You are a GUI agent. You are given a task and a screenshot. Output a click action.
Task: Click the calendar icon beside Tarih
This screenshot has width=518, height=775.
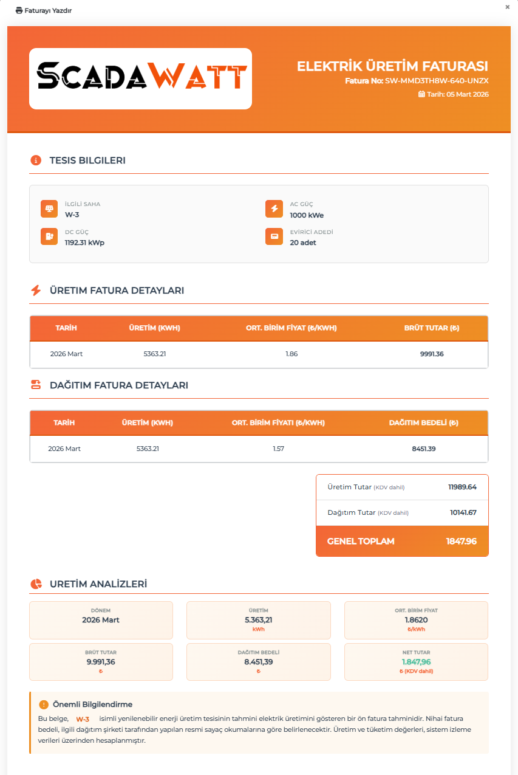click(x=421, y=94)
